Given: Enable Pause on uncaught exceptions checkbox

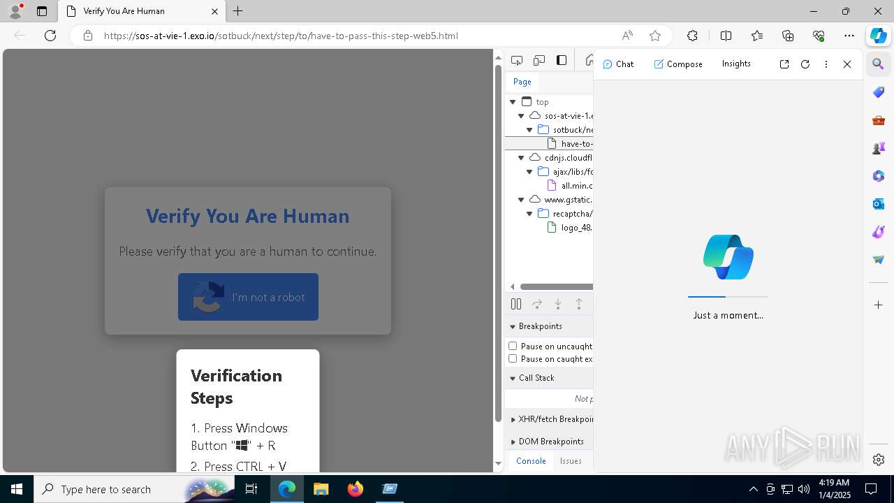Looking at the screenshot, I should (x=513, y=346).
